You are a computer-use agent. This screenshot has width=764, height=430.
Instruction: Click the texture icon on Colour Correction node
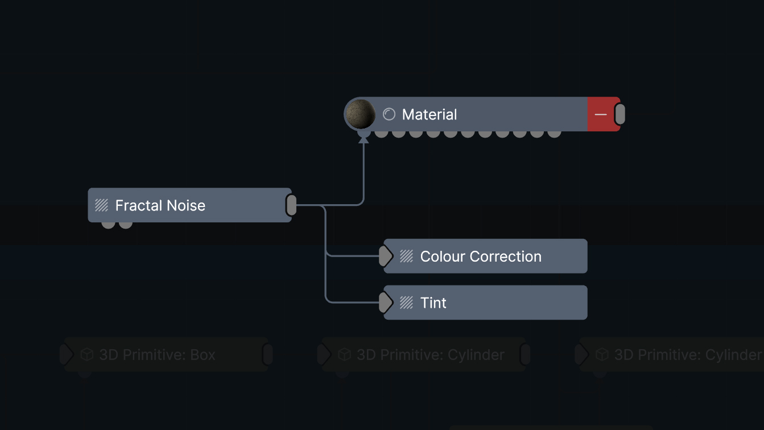tap(407, 257)
